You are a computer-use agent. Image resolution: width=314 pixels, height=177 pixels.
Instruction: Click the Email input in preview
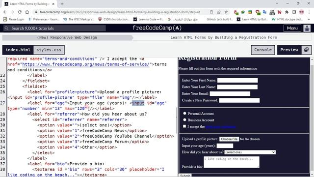230,93
